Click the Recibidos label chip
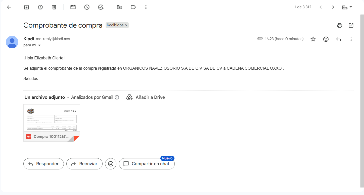This screenshot has width=364, height=195. (115, 25)
